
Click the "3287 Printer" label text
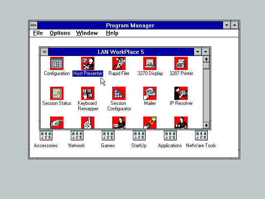tap(181, 73)
